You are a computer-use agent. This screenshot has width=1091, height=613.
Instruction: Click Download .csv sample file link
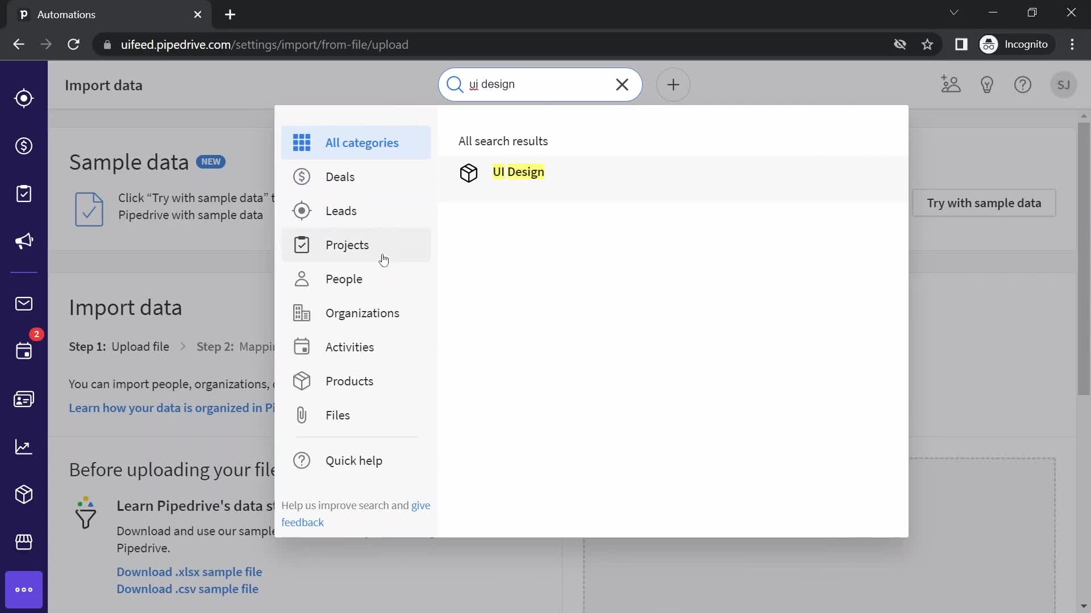(186, 588)
